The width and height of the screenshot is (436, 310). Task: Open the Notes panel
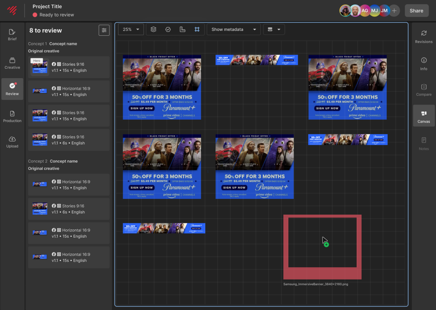coord(424,143)
